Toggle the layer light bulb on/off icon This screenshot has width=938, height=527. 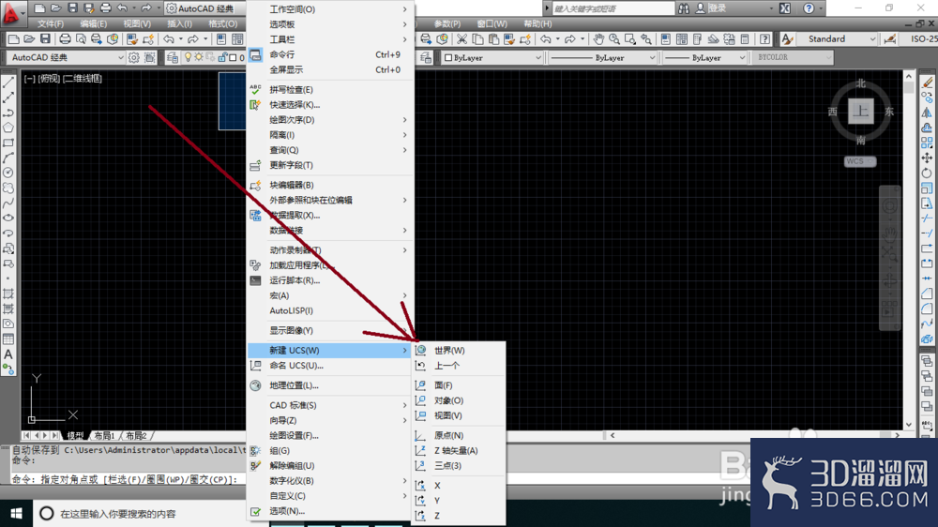[x=188, y=57]
